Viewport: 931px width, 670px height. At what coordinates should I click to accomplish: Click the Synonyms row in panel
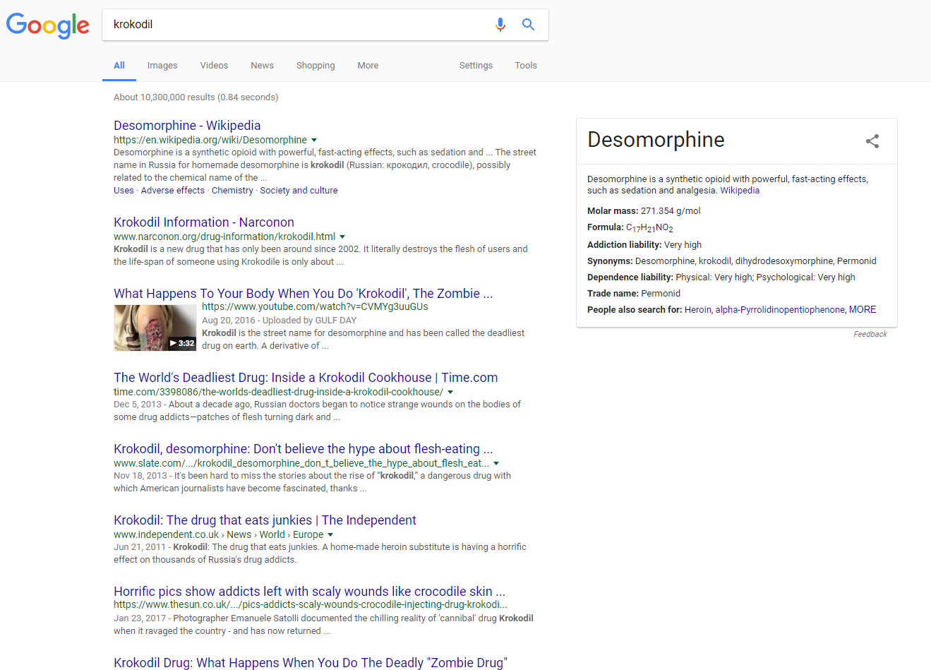click(x=732, y=261)
